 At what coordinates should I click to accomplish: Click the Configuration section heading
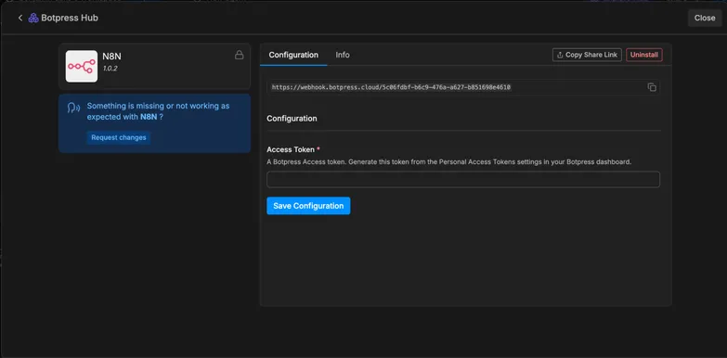292,118
